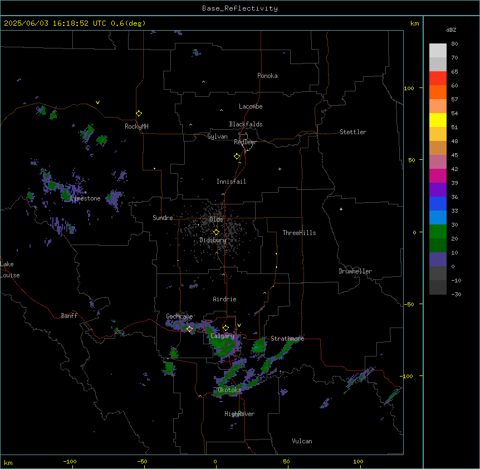Click the yellow diamond marker north of Calgary
Image resolution: width=480 pixels, height=469 pixels.
[226, 328]
